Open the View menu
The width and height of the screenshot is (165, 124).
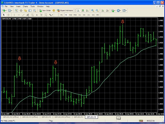[x=12, y=6]
